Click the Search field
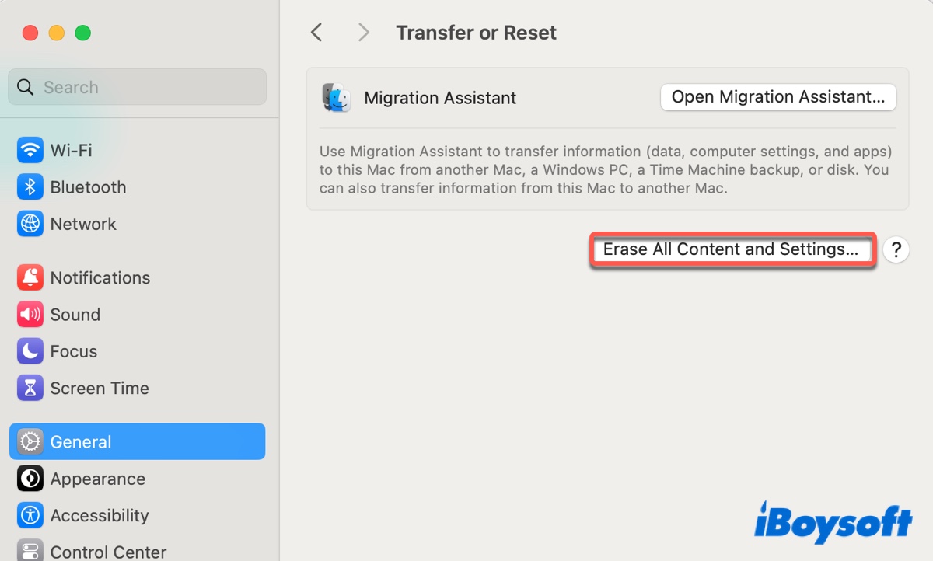 (138, 87)
